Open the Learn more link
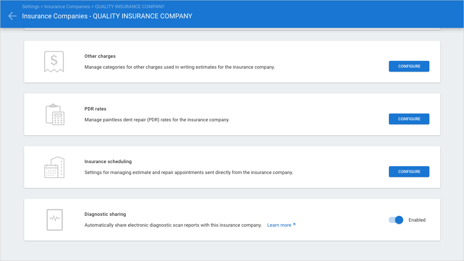 tap(279, 225)
